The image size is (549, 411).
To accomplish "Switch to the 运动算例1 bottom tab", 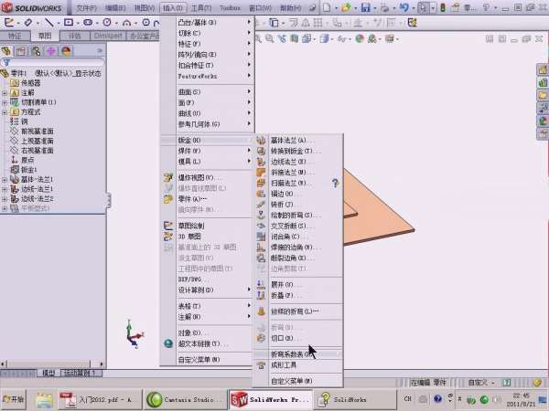I will 81,373.
